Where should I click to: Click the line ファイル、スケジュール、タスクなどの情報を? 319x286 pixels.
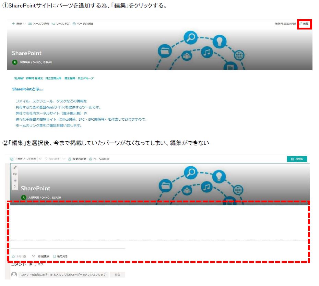coord(51,101)
